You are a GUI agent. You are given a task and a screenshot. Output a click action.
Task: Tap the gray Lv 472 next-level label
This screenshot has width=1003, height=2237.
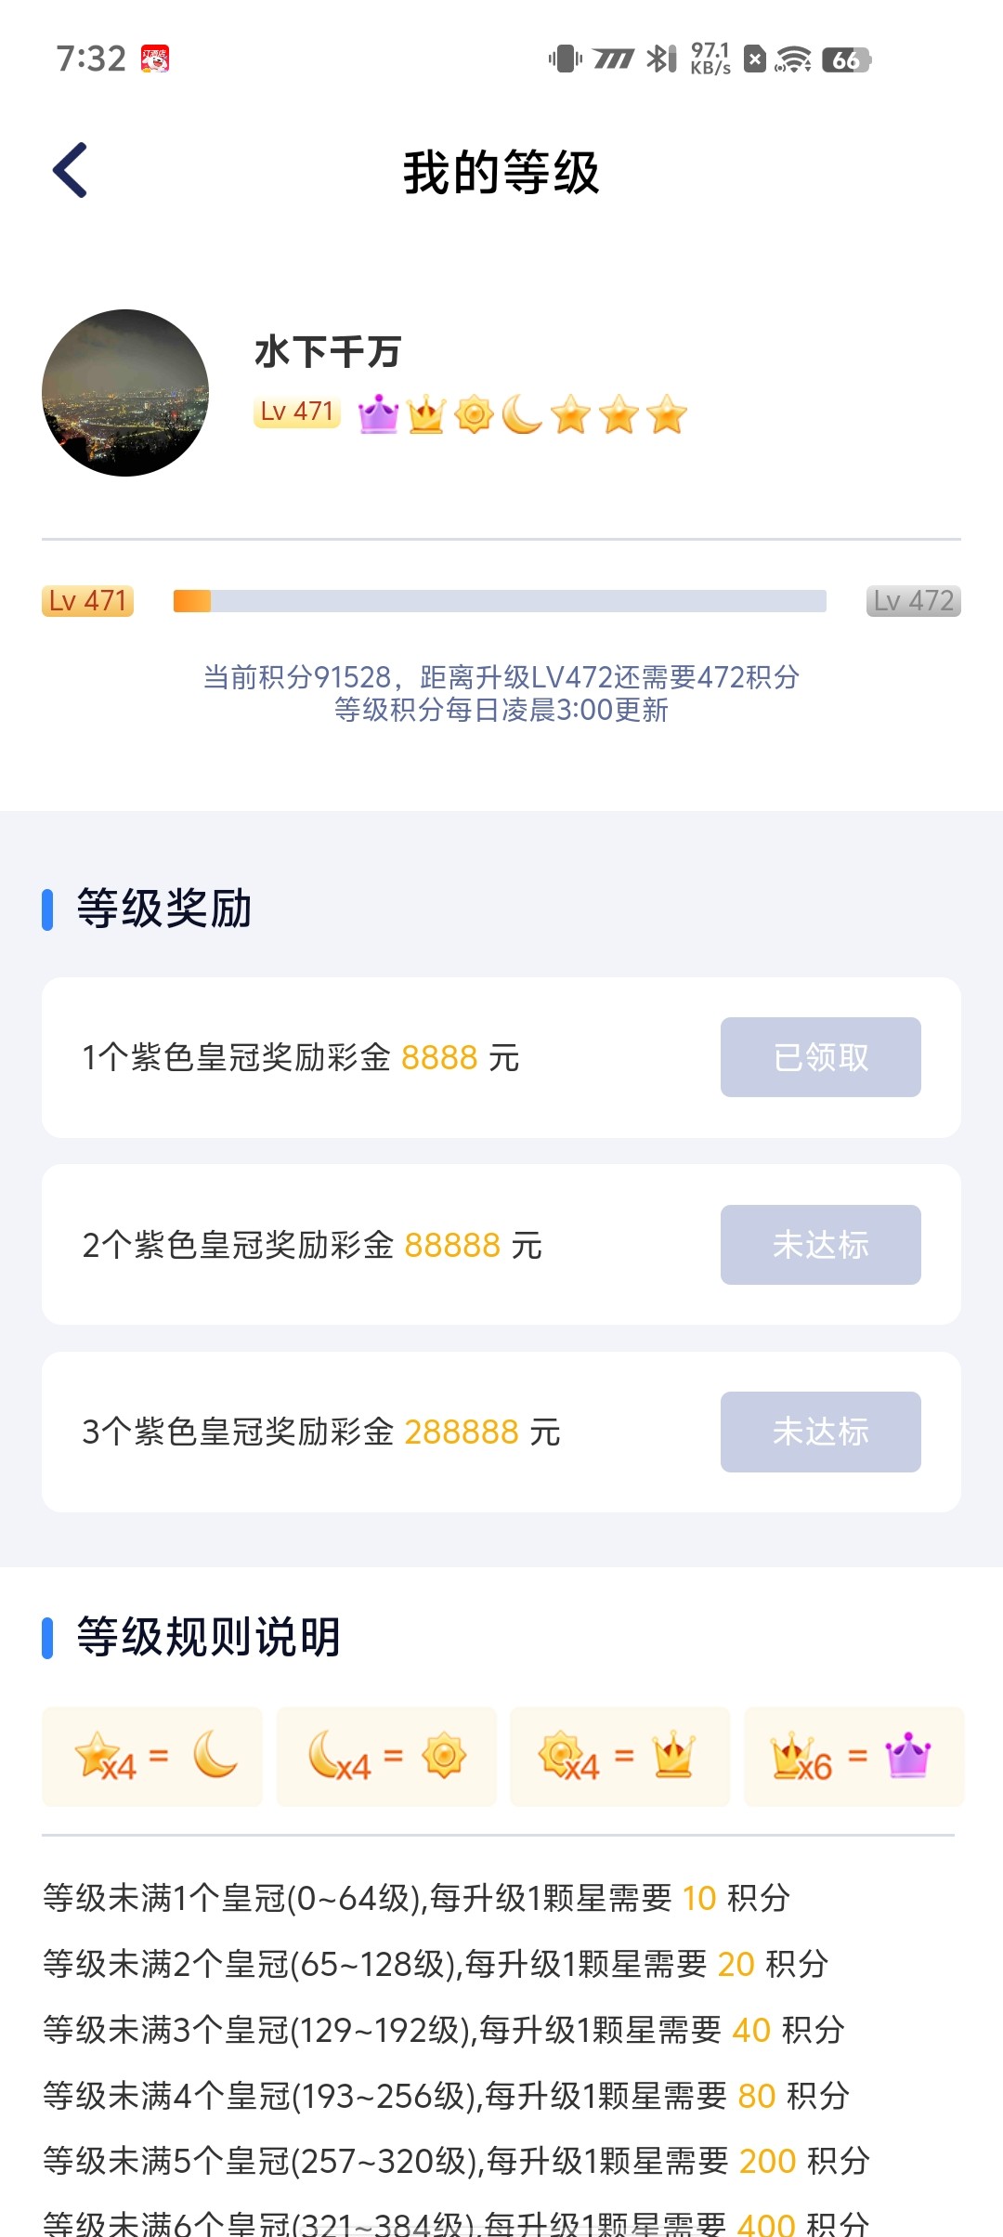click(x=913, y=601)
